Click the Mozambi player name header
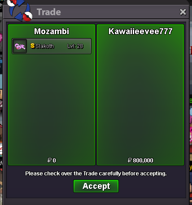Image resolution: width=192 pixels, height=205 pixels. tap(52, 31)
